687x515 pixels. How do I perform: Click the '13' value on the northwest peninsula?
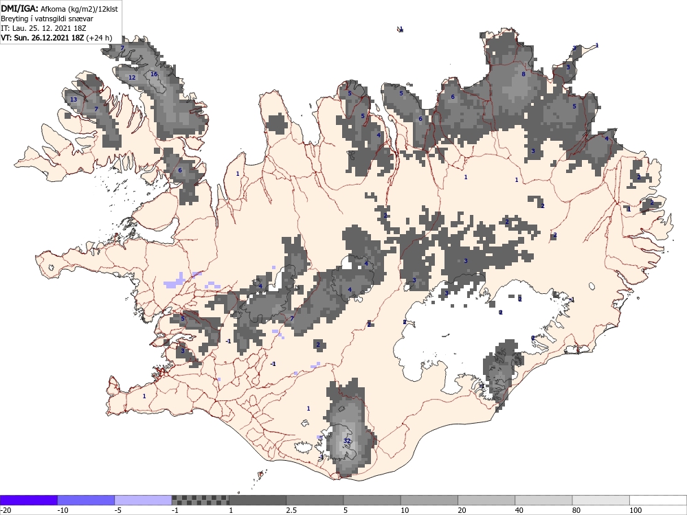pyautogui.click(x=74, y=100)
